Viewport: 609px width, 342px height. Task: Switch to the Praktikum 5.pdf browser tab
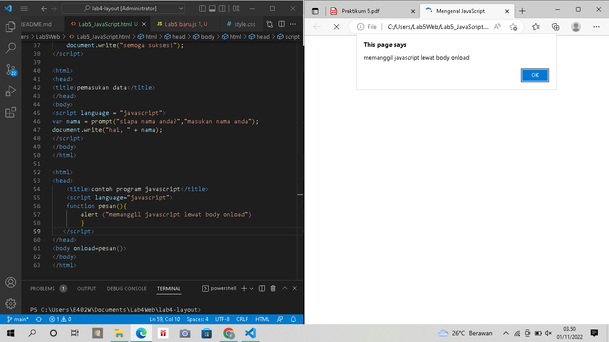361,11
